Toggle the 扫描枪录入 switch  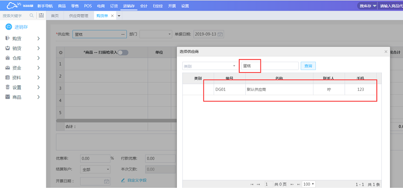pyautogui.click(x=122, y=52)
